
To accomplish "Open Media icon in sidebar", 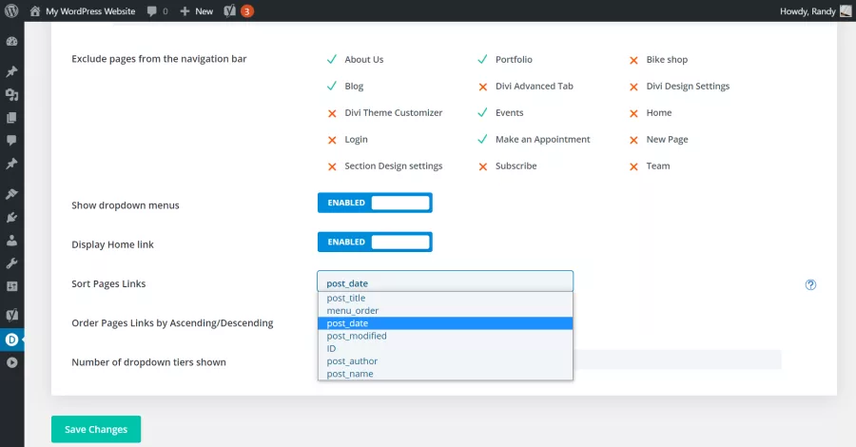I will (11, 94).
